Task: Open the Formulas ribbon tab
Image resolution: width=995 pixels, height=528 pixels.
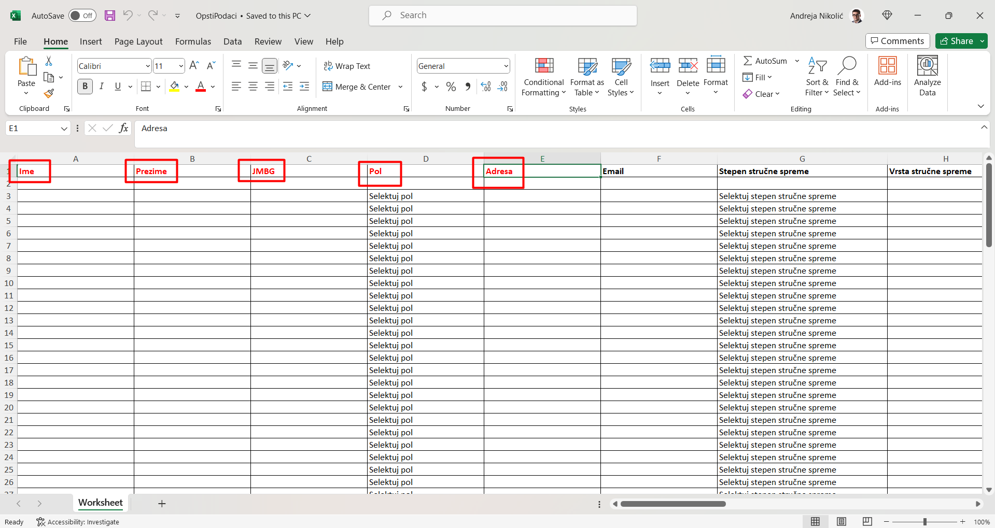Action: coord(193,41)
